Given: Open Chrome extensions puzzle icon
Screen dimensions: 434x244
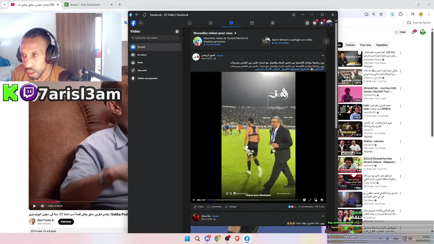Looking at the screenshot, I should pos(401,14).
